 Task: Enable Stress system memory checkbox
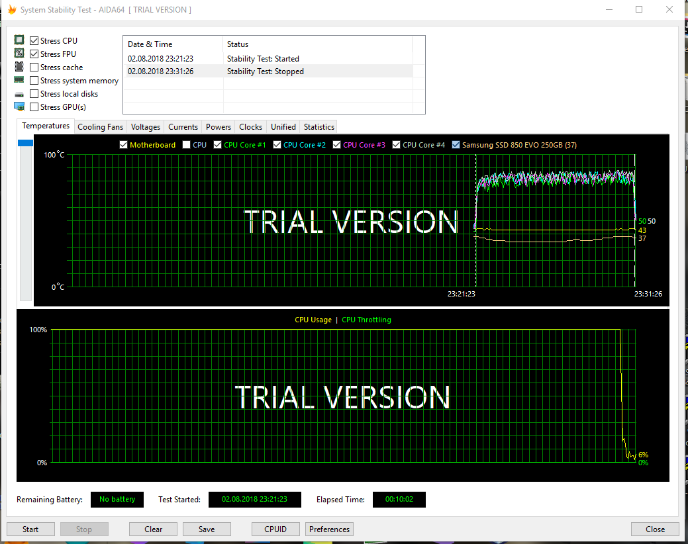pos(34,81)
